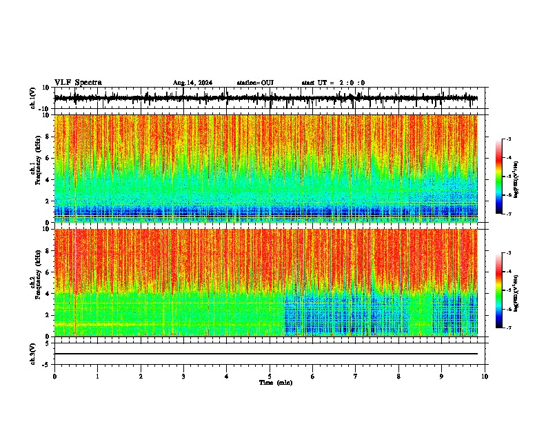Click the "-3" value on the ch.2 colorbar

click(508, 253)
